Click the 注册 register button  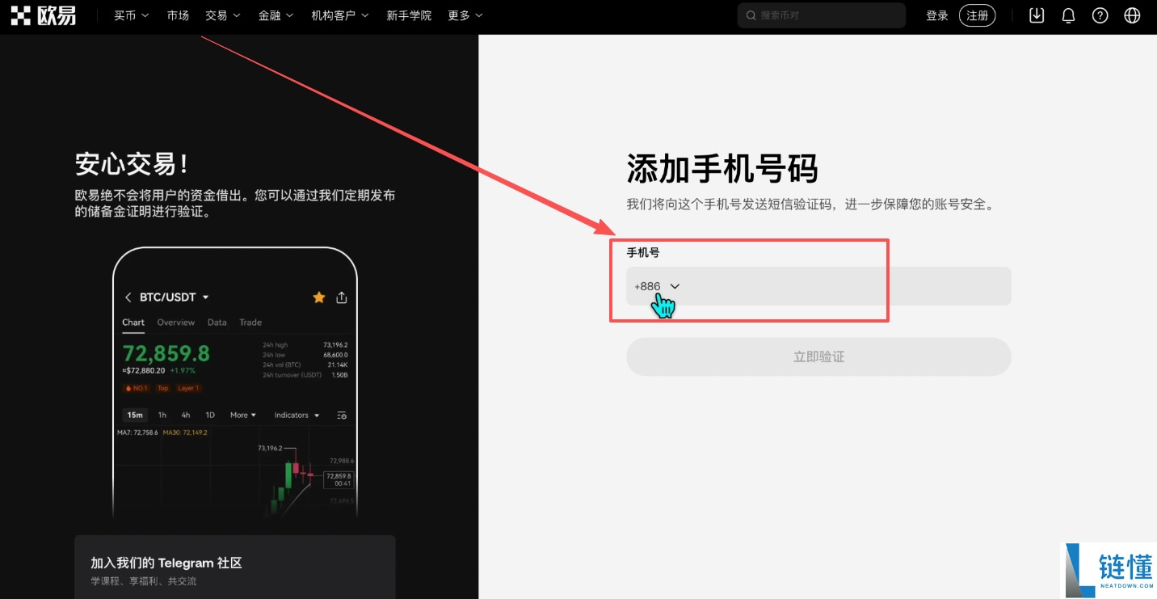978,15
